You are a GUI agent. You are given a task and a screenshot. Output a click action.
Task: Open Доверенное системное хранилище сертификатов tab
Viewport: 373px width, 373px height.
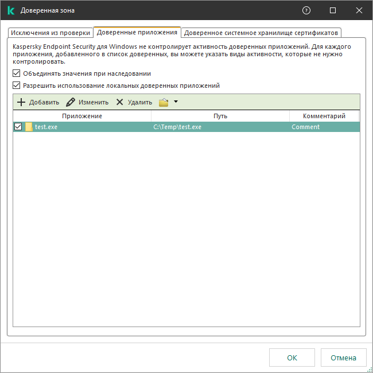point(261,33)
